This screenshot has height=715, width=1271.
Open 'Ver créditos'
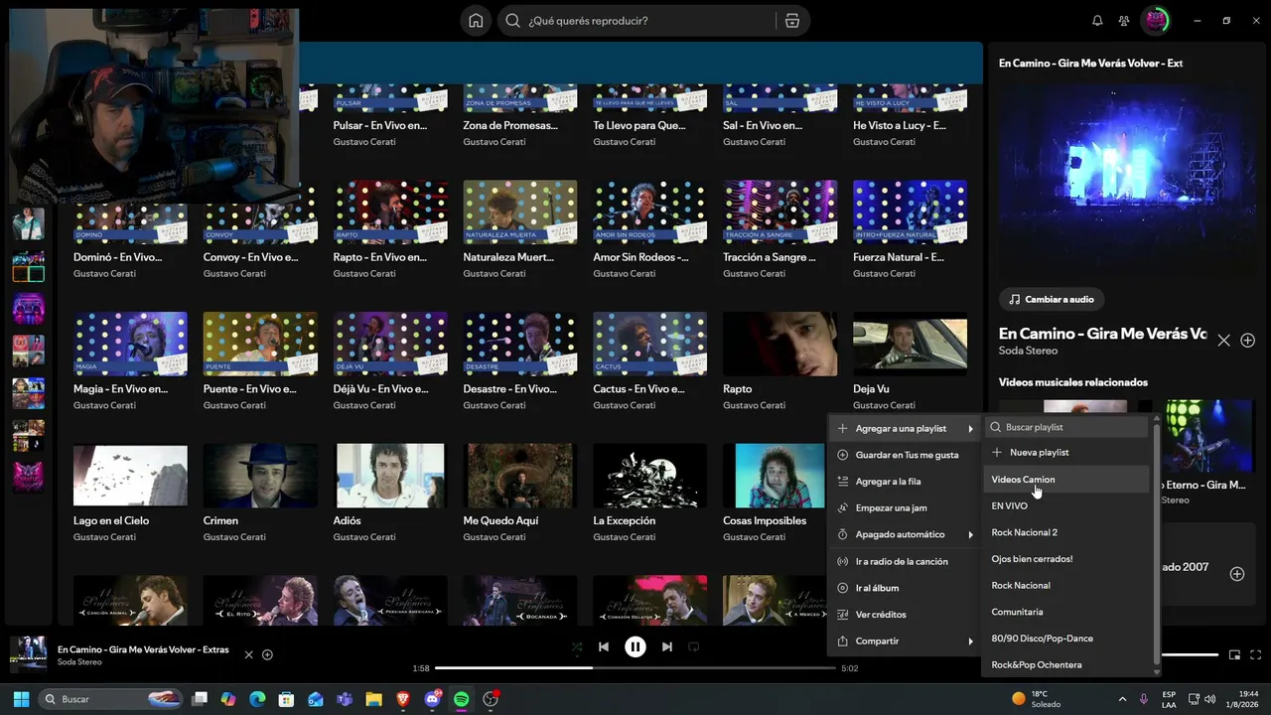905,615
